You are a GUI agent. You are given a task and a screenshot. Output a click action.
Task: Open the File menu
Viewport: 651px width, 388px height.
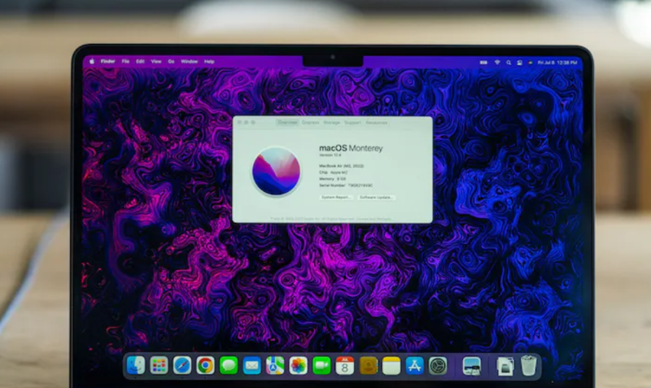125,62
